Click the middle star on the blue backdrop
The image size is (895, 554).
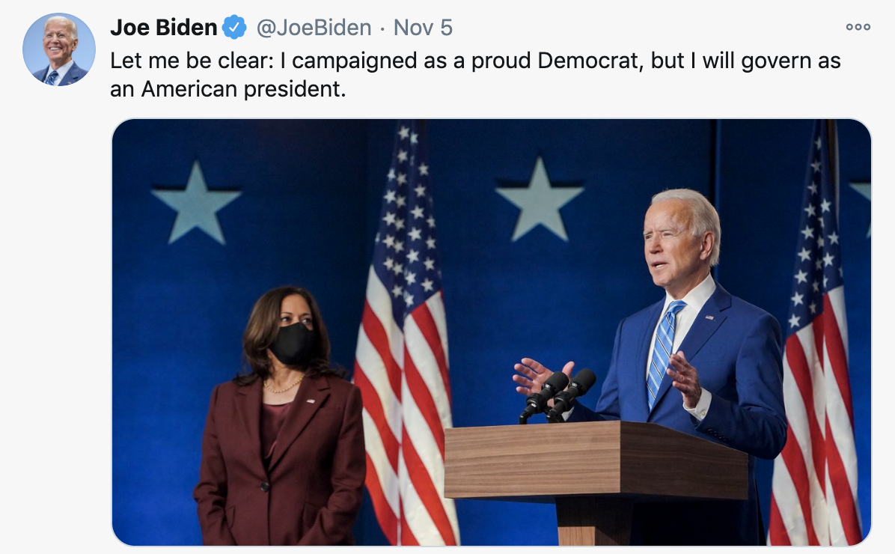[x=540, y=201]
